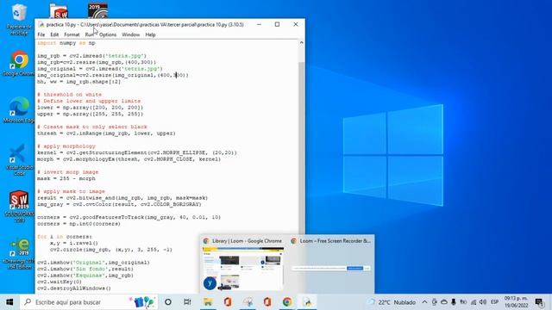
Task: Select Loom – Free Screen Recorder preview thumbnail
Action: [x=330, y=264]
